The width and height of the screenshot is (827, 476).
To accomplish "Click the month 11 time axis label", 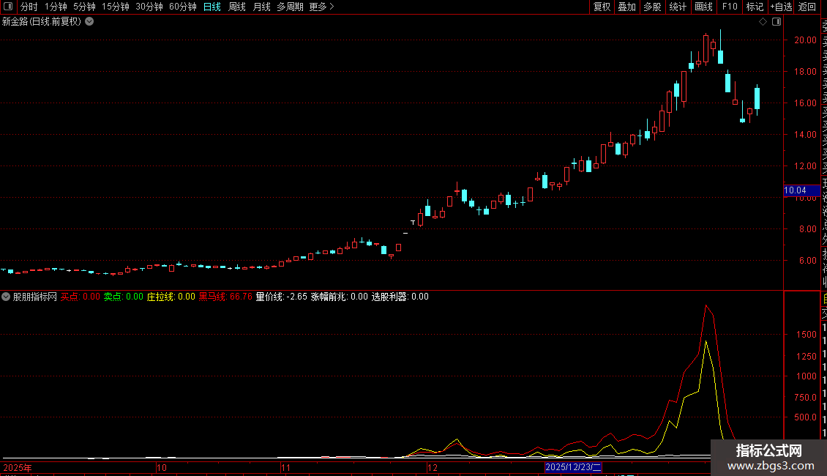I will [x=286, y=467].
